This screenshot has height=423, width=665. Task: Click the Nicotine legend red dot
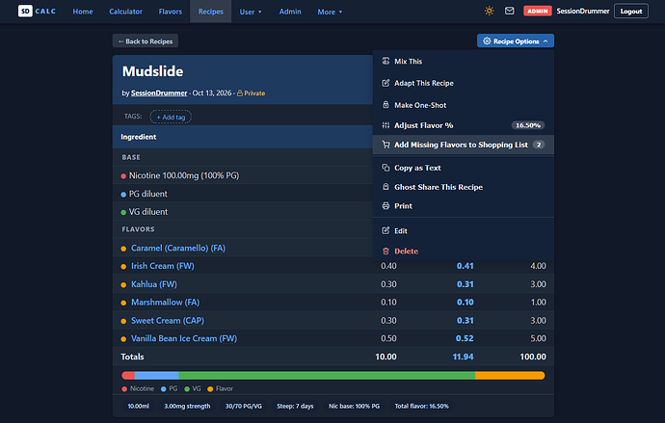coord(124,389)
